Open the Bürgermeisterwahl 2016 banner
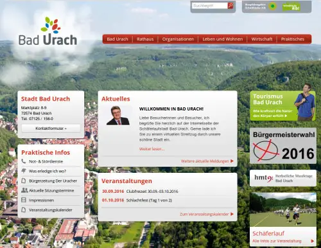This screenshot has height=248, width=321. pyautogui.click(x=283, y=146)
